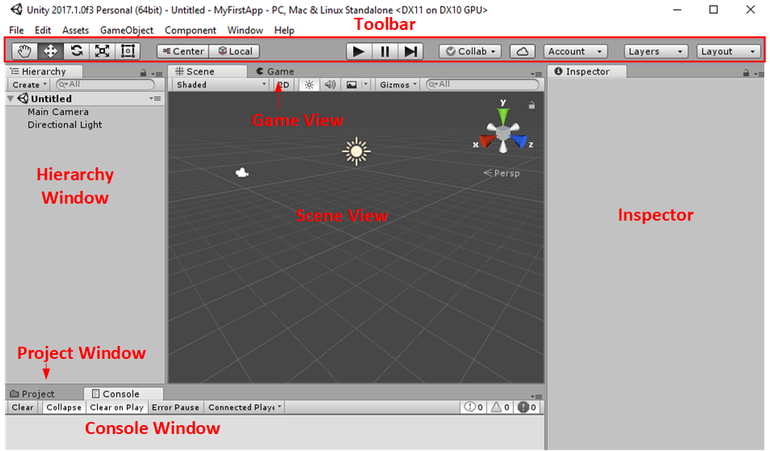Open the Edit menu

pyautogui.click(x=43, y=30)
